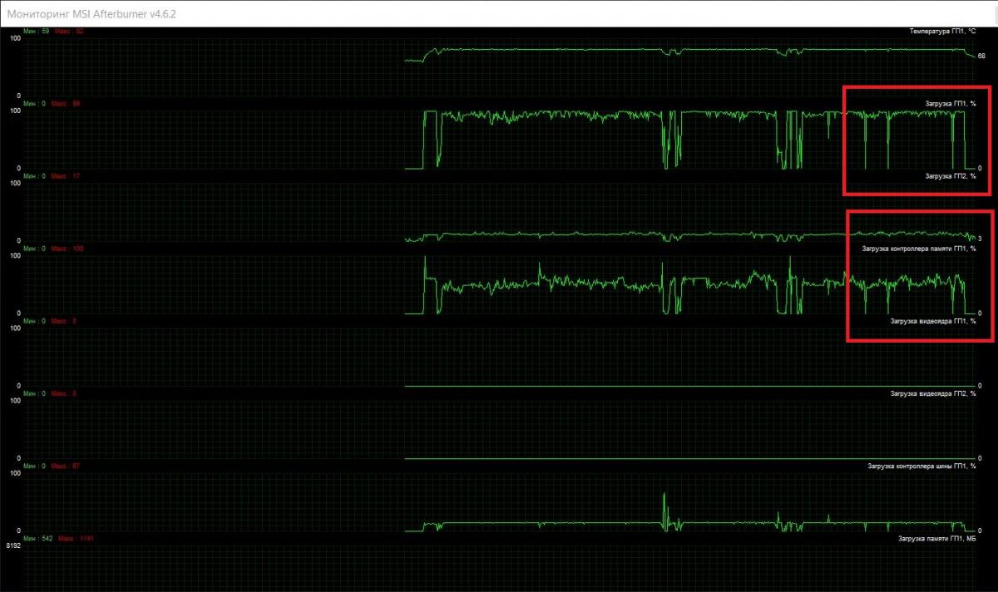Select the temperature maximum value Макс 82

(x=67, y=32)
